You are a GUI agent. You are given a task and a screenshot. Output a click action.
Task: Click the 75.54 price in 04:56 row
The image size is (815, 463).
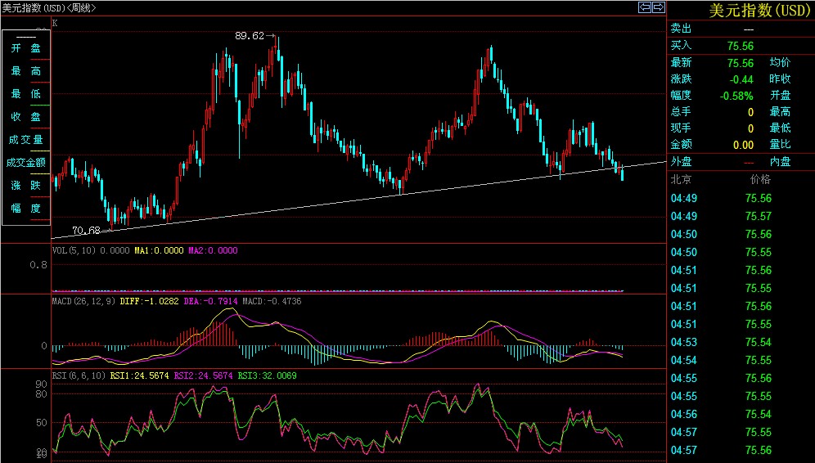759,414
